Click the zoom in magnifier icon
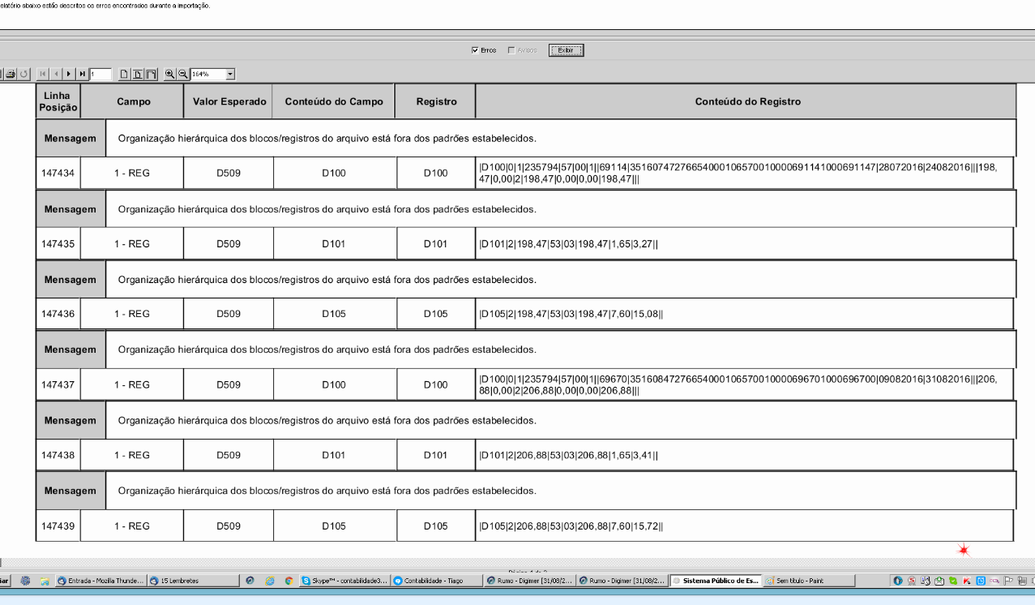Image resolution: width=1035 pixels, height=605 pixels. tap(169, 74)
